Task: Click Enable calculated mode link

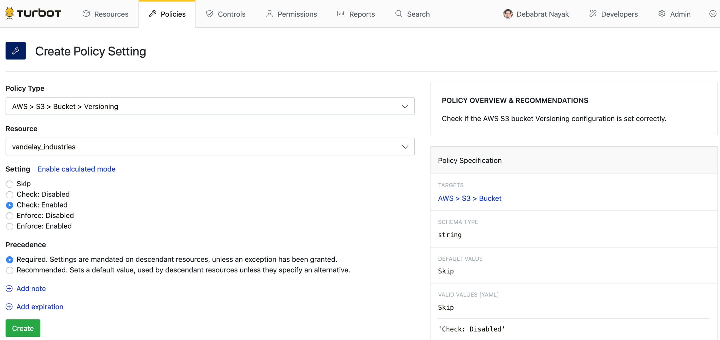Action: (76, 169)
